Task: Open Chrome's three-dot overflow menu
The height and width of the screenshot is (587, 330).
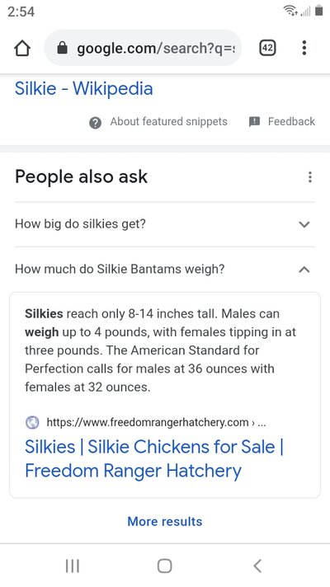Action: (304, 48)
